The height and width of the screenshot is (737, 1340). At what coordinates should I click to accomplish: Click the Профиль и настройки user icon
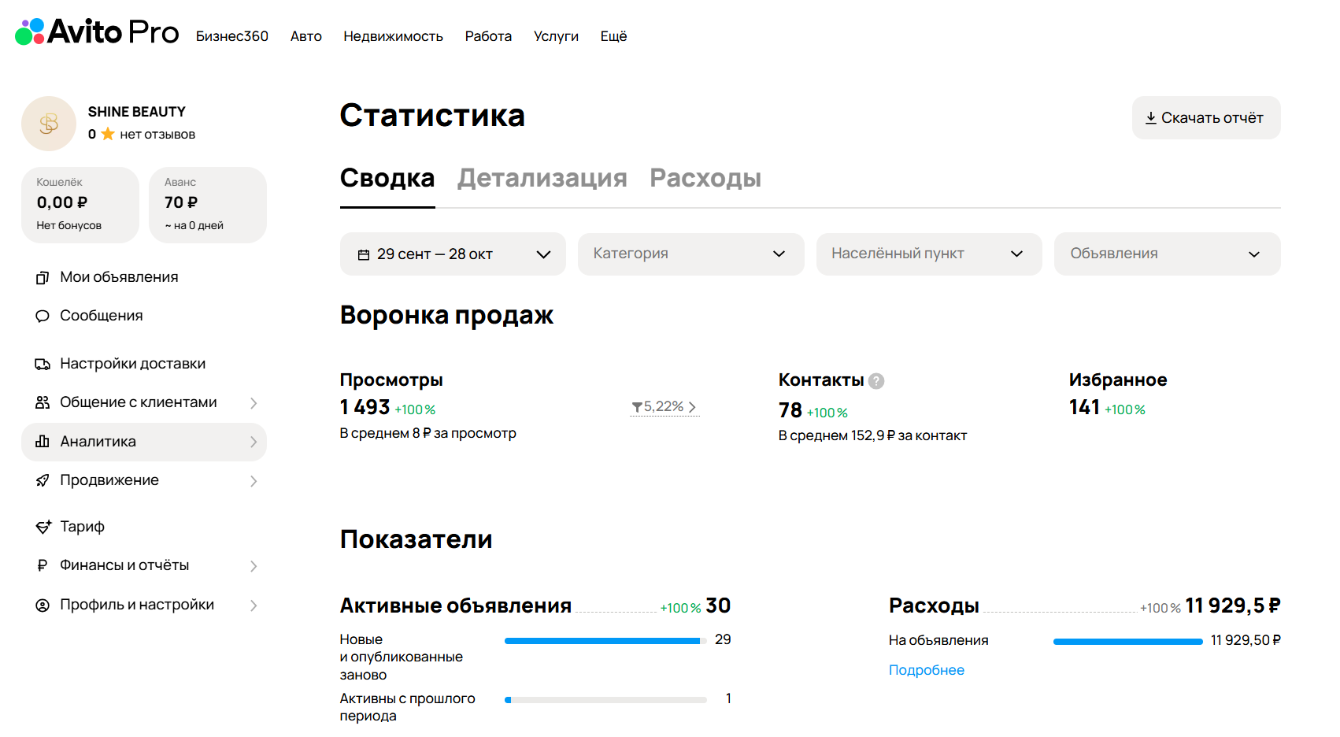43,605
